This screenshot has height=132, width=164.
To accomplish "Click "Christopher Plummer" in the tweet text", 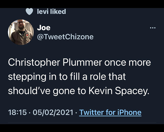I will (50, 63).
